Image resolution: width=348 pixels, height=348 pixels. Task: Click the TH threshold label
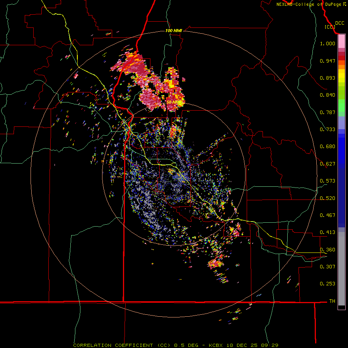click(332, 301)
